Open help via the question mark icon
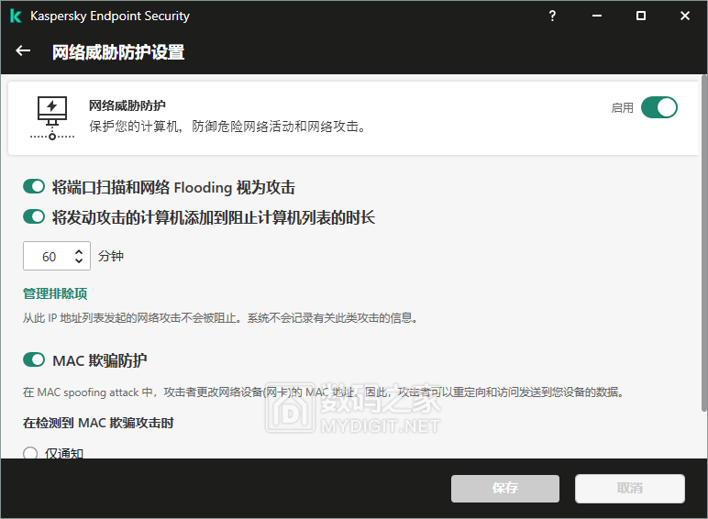Screen dimensions: 708x519 pos(552,16)
